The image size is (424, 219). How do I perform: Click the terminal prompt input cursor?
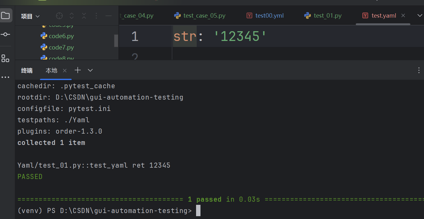[x=198, y=210]
